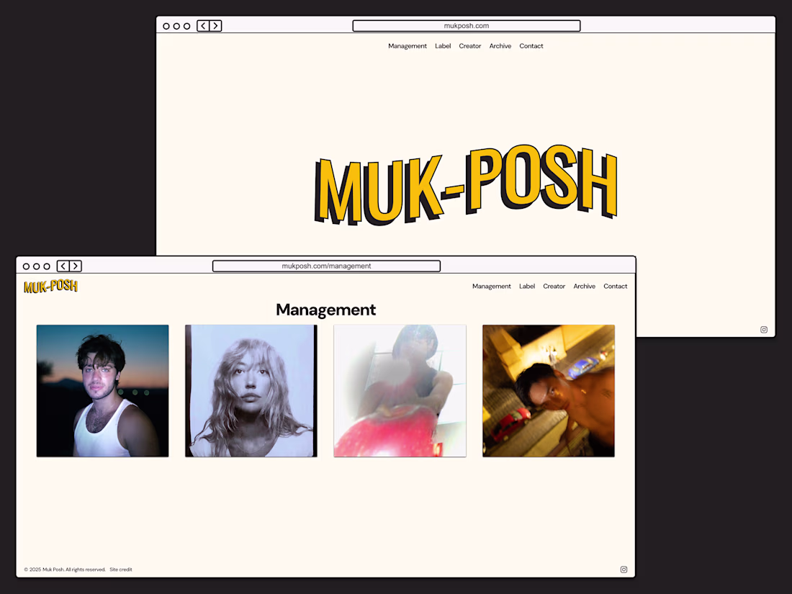Screen dimensions: 792x594
Task: Click first window circle in management window
Action: pyautogui.click(x=26, y=266)
